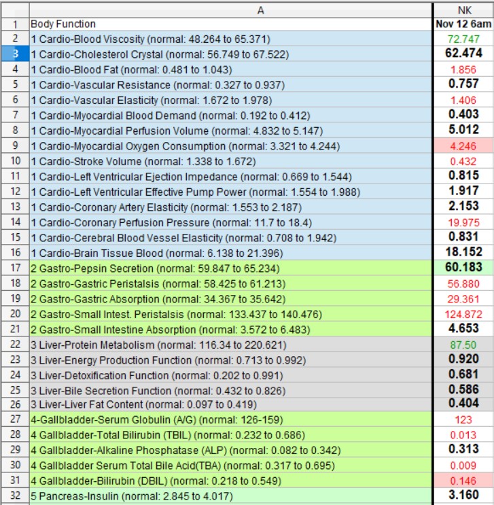Select the Body Function header cell
This screenshot has height=505, width=494.
tap(231, 24)
